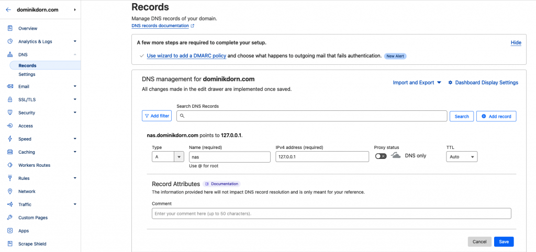Open the DMARC policy wizard link
Image resolution: width=536 pixels, height=252 pixels.
click(186, 55)
